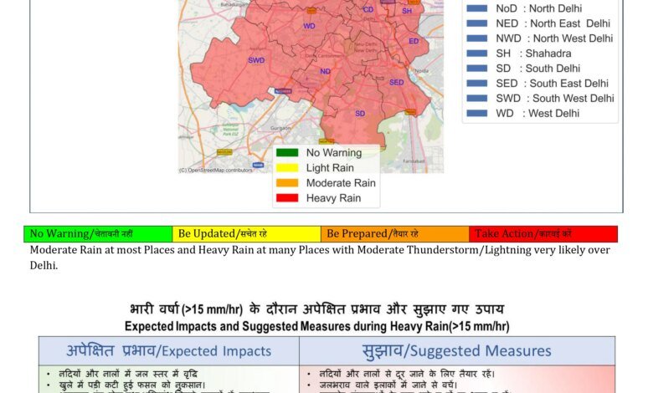Select the CD district label on map
653x393 pixels.
tap(368, 9)
